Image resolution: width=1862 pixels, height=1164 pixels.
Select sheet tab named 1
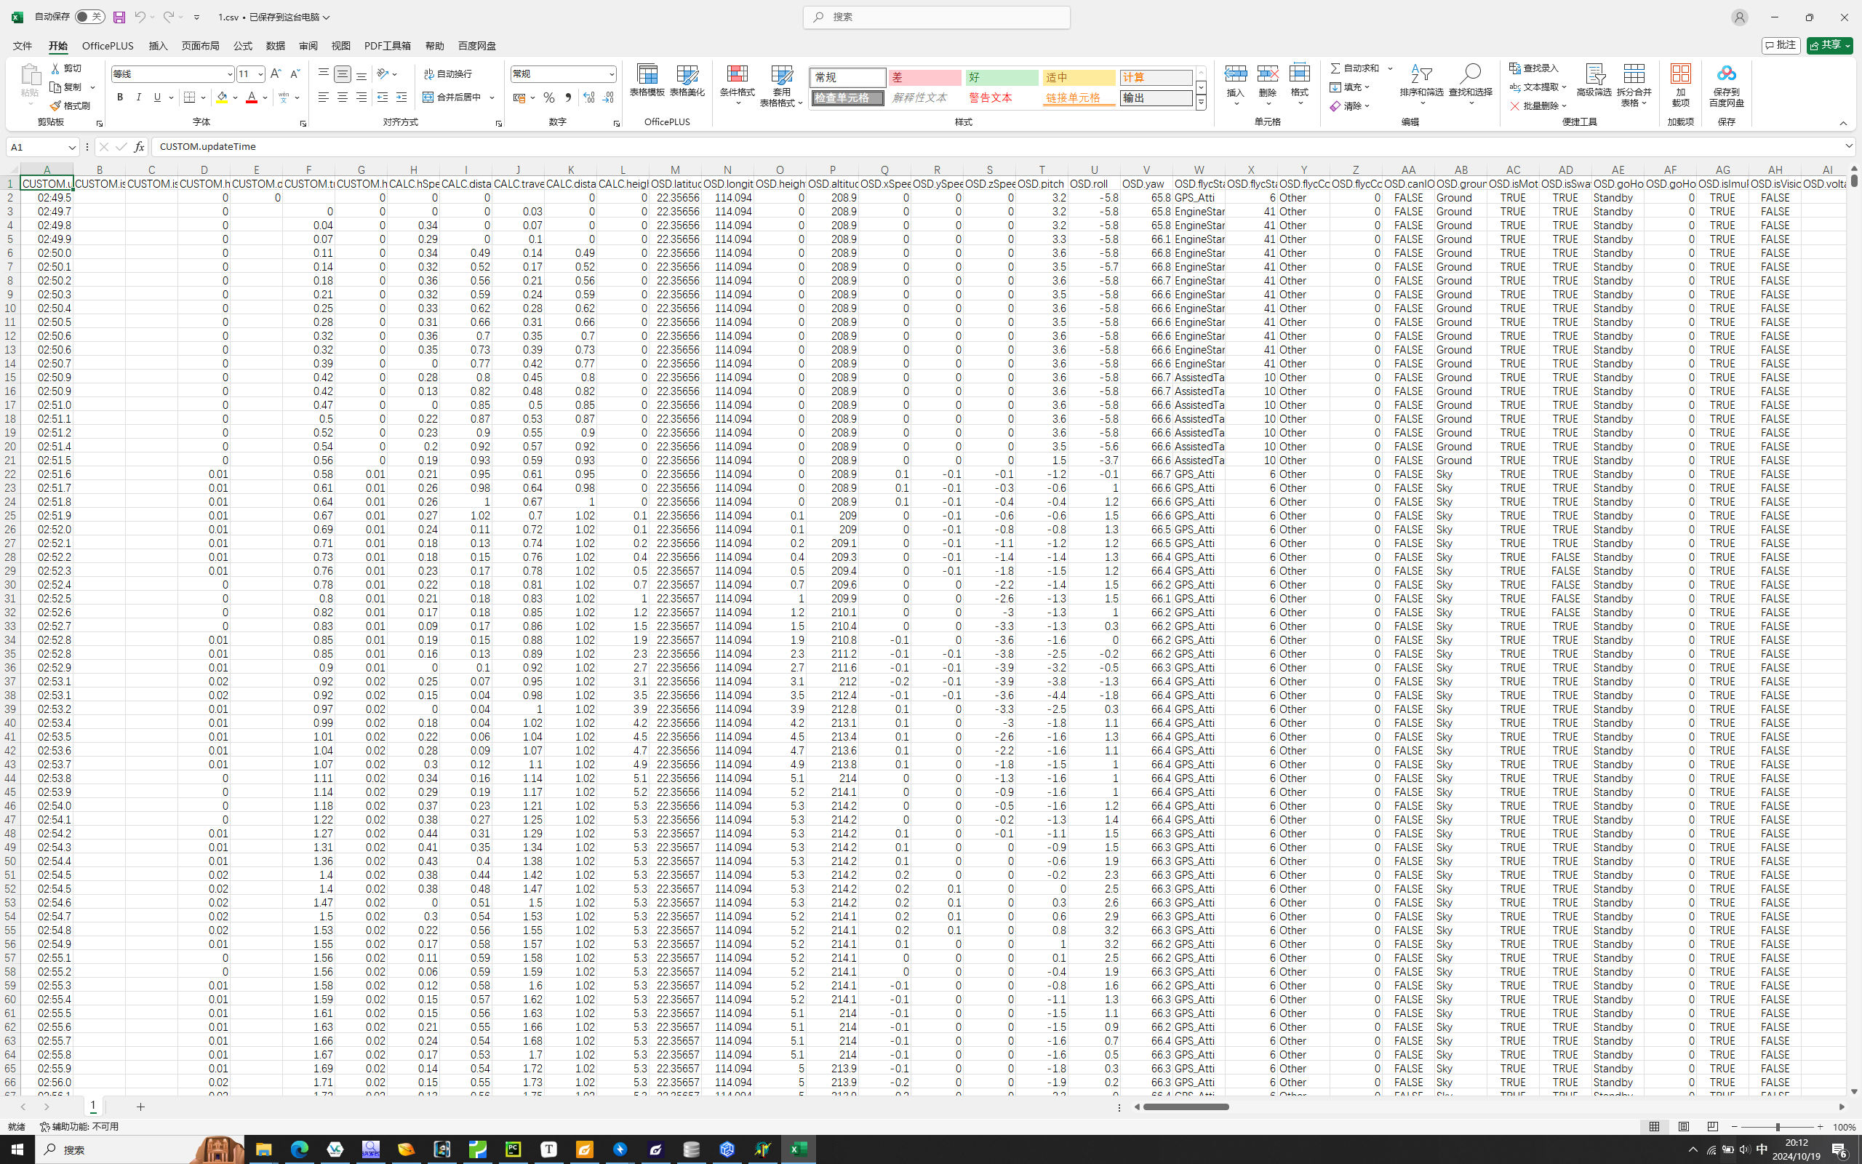point(93,1106)
